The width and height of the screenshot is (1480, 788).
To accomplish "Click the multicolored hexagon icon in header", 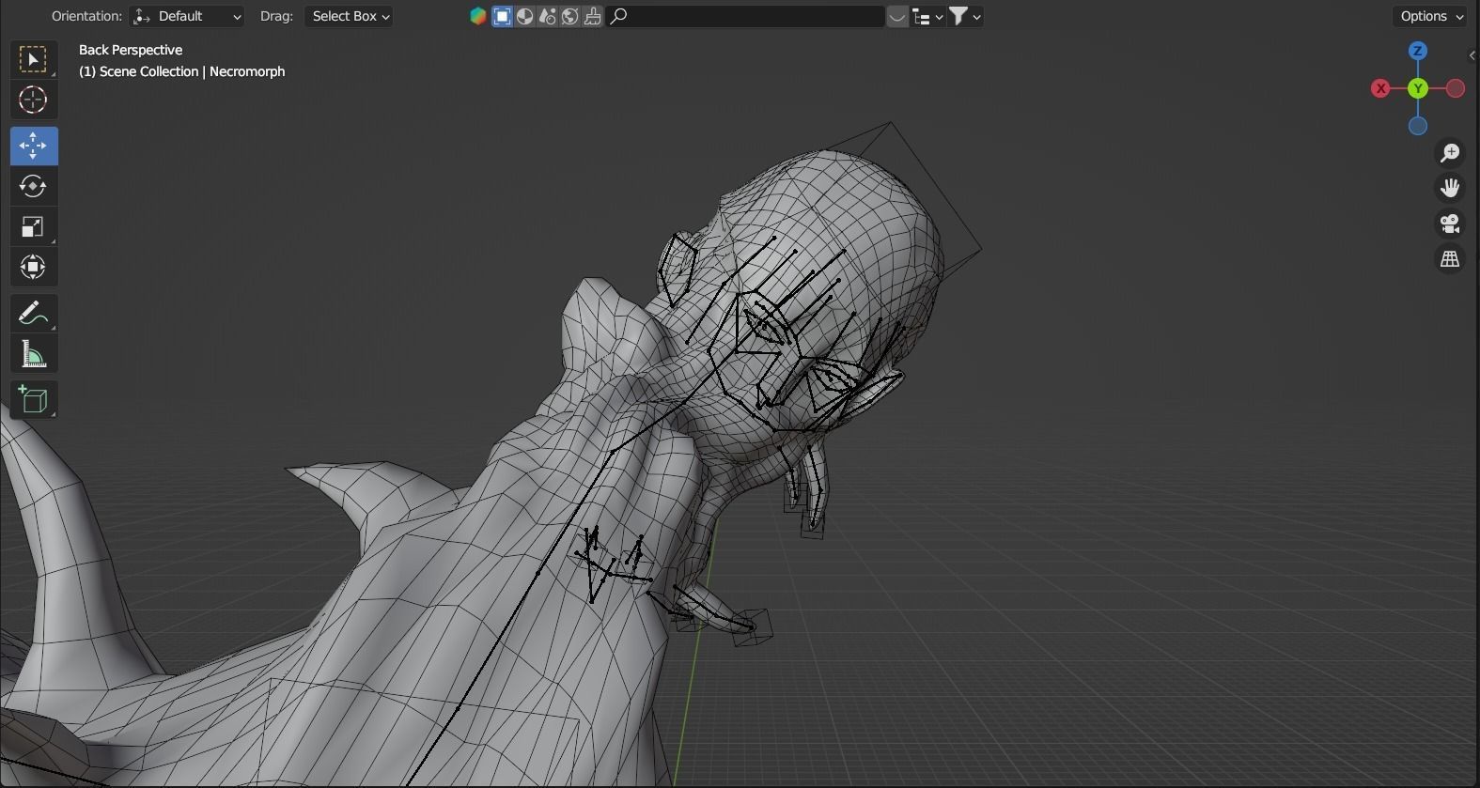I will [x=478, y=16].
